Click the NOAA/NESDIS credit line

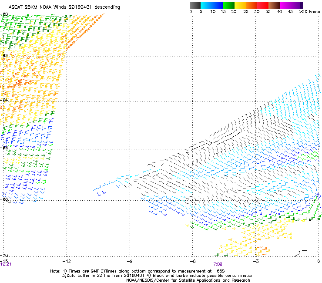pyautogui.click(x=188, y=280)
